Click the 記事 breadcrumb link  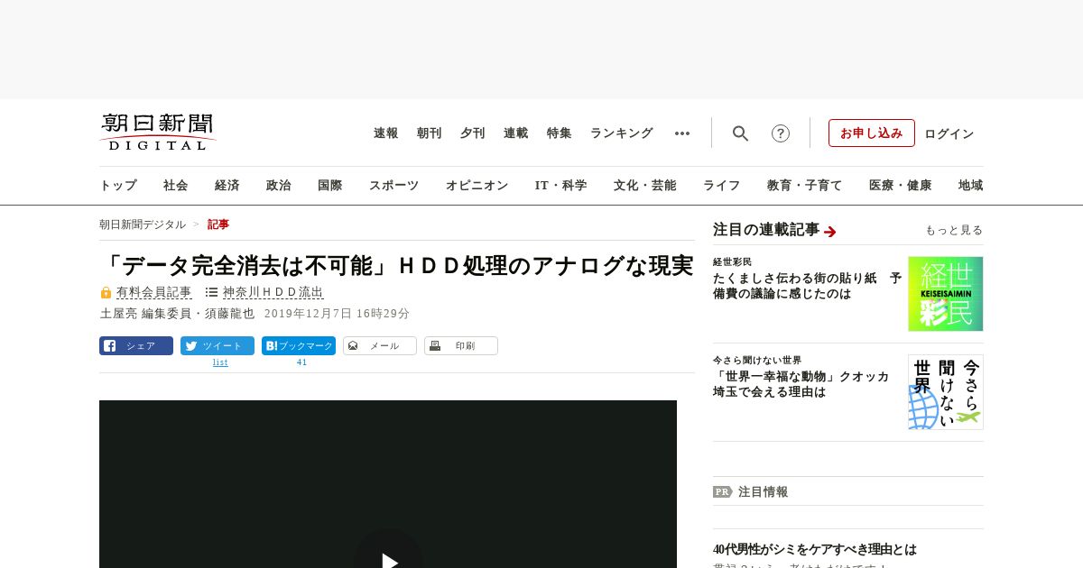coord(218,224)
